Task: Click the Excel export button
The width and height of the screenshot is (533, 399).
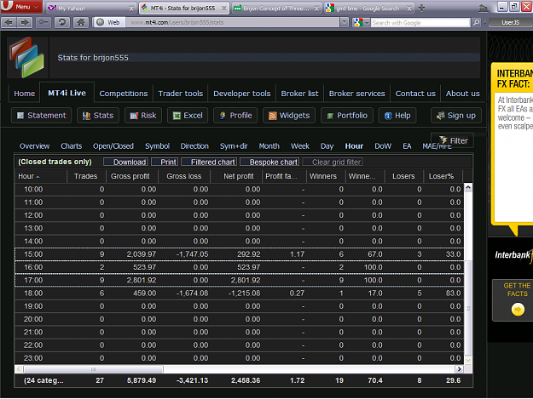Action: click(188, 115)
